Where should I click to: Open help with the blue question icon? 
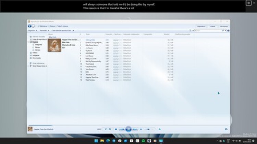pos(228,30)
